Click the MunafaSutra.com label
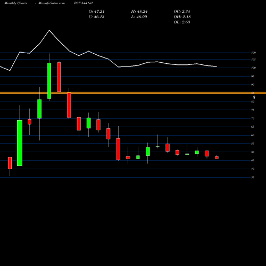Image resolution: width=266 pixels, height=266 pixels. coord(52,3)
